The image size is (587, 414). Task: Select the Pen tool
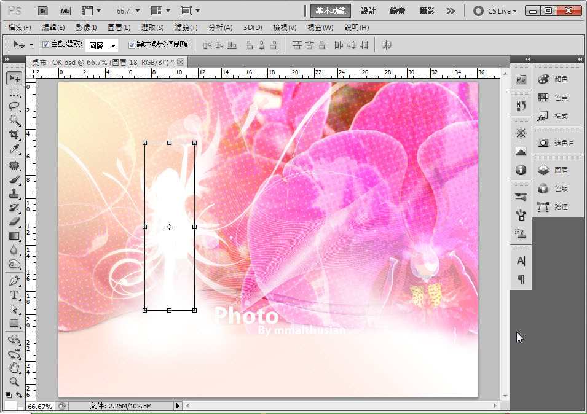(14, 281)
